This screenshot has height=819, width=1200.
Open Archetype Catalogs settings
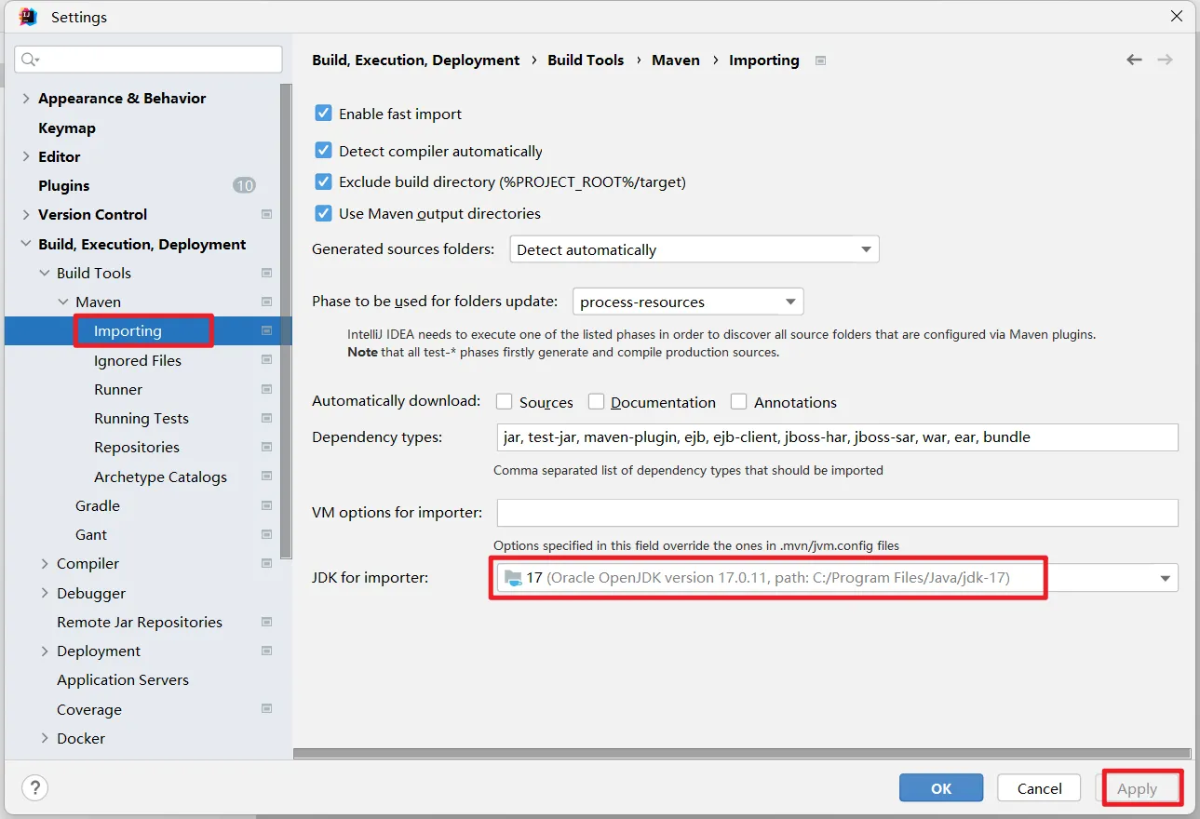[x=160, y=477]
